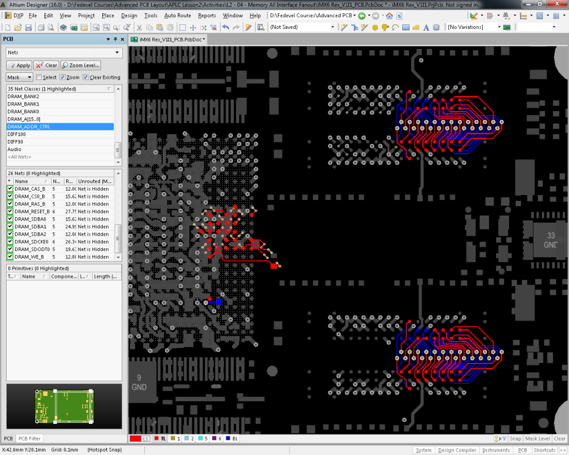
Task: Click the Undo arrow icon
Action: (226, 27)
